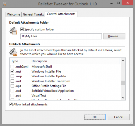Uncheck the .msi Windows Installer File
The image size is (135, 126).
tap(12, 71)
